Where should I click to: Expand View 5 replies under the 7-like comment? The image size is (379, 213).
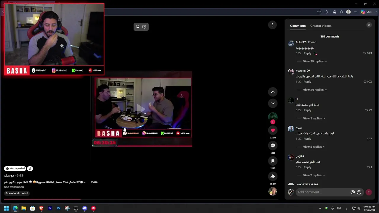pos(314,147)
